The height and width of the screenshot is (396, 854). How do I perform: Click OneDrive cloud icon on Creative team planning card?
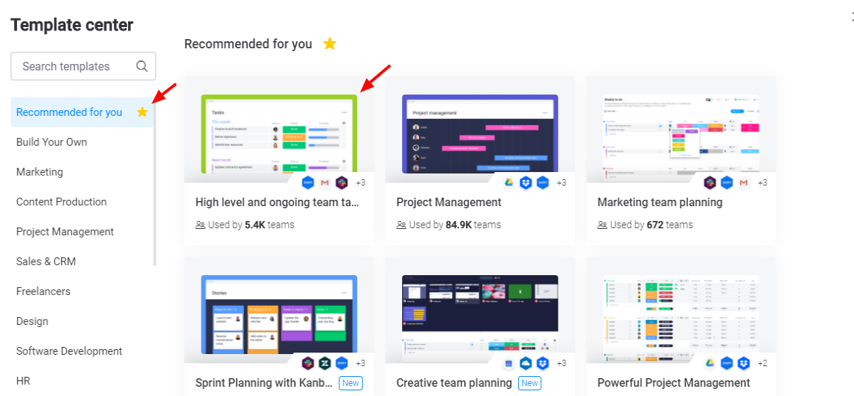click(x=526, y=363)
